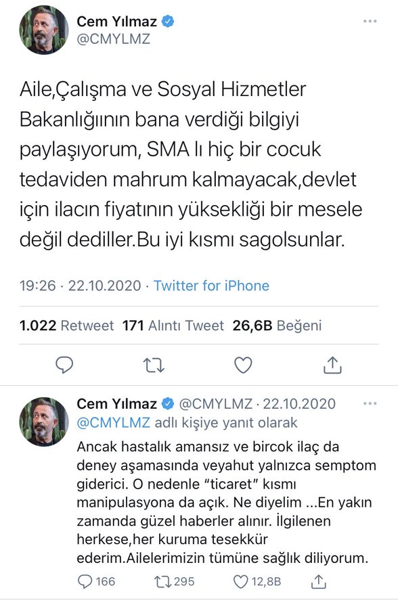View the 26,6B Beğeni list
Image resolution: width=398 pixels, height=609 pixels.
pyautogui.click(x=277, y=325)
